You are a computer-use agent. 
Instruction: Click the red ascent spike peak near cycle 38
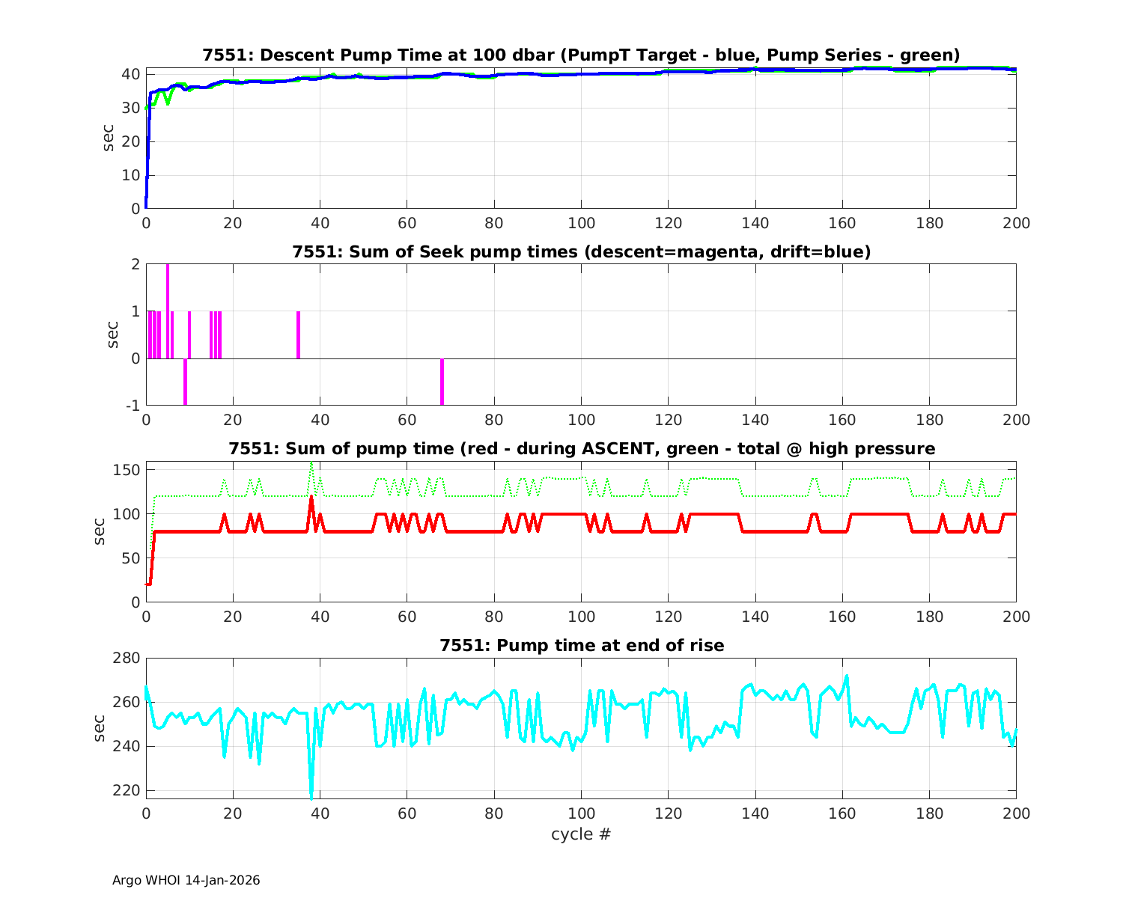(311, 497)
